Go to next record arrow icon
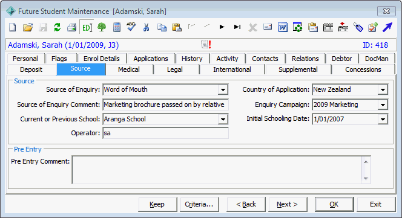 (x=222, y=27)
